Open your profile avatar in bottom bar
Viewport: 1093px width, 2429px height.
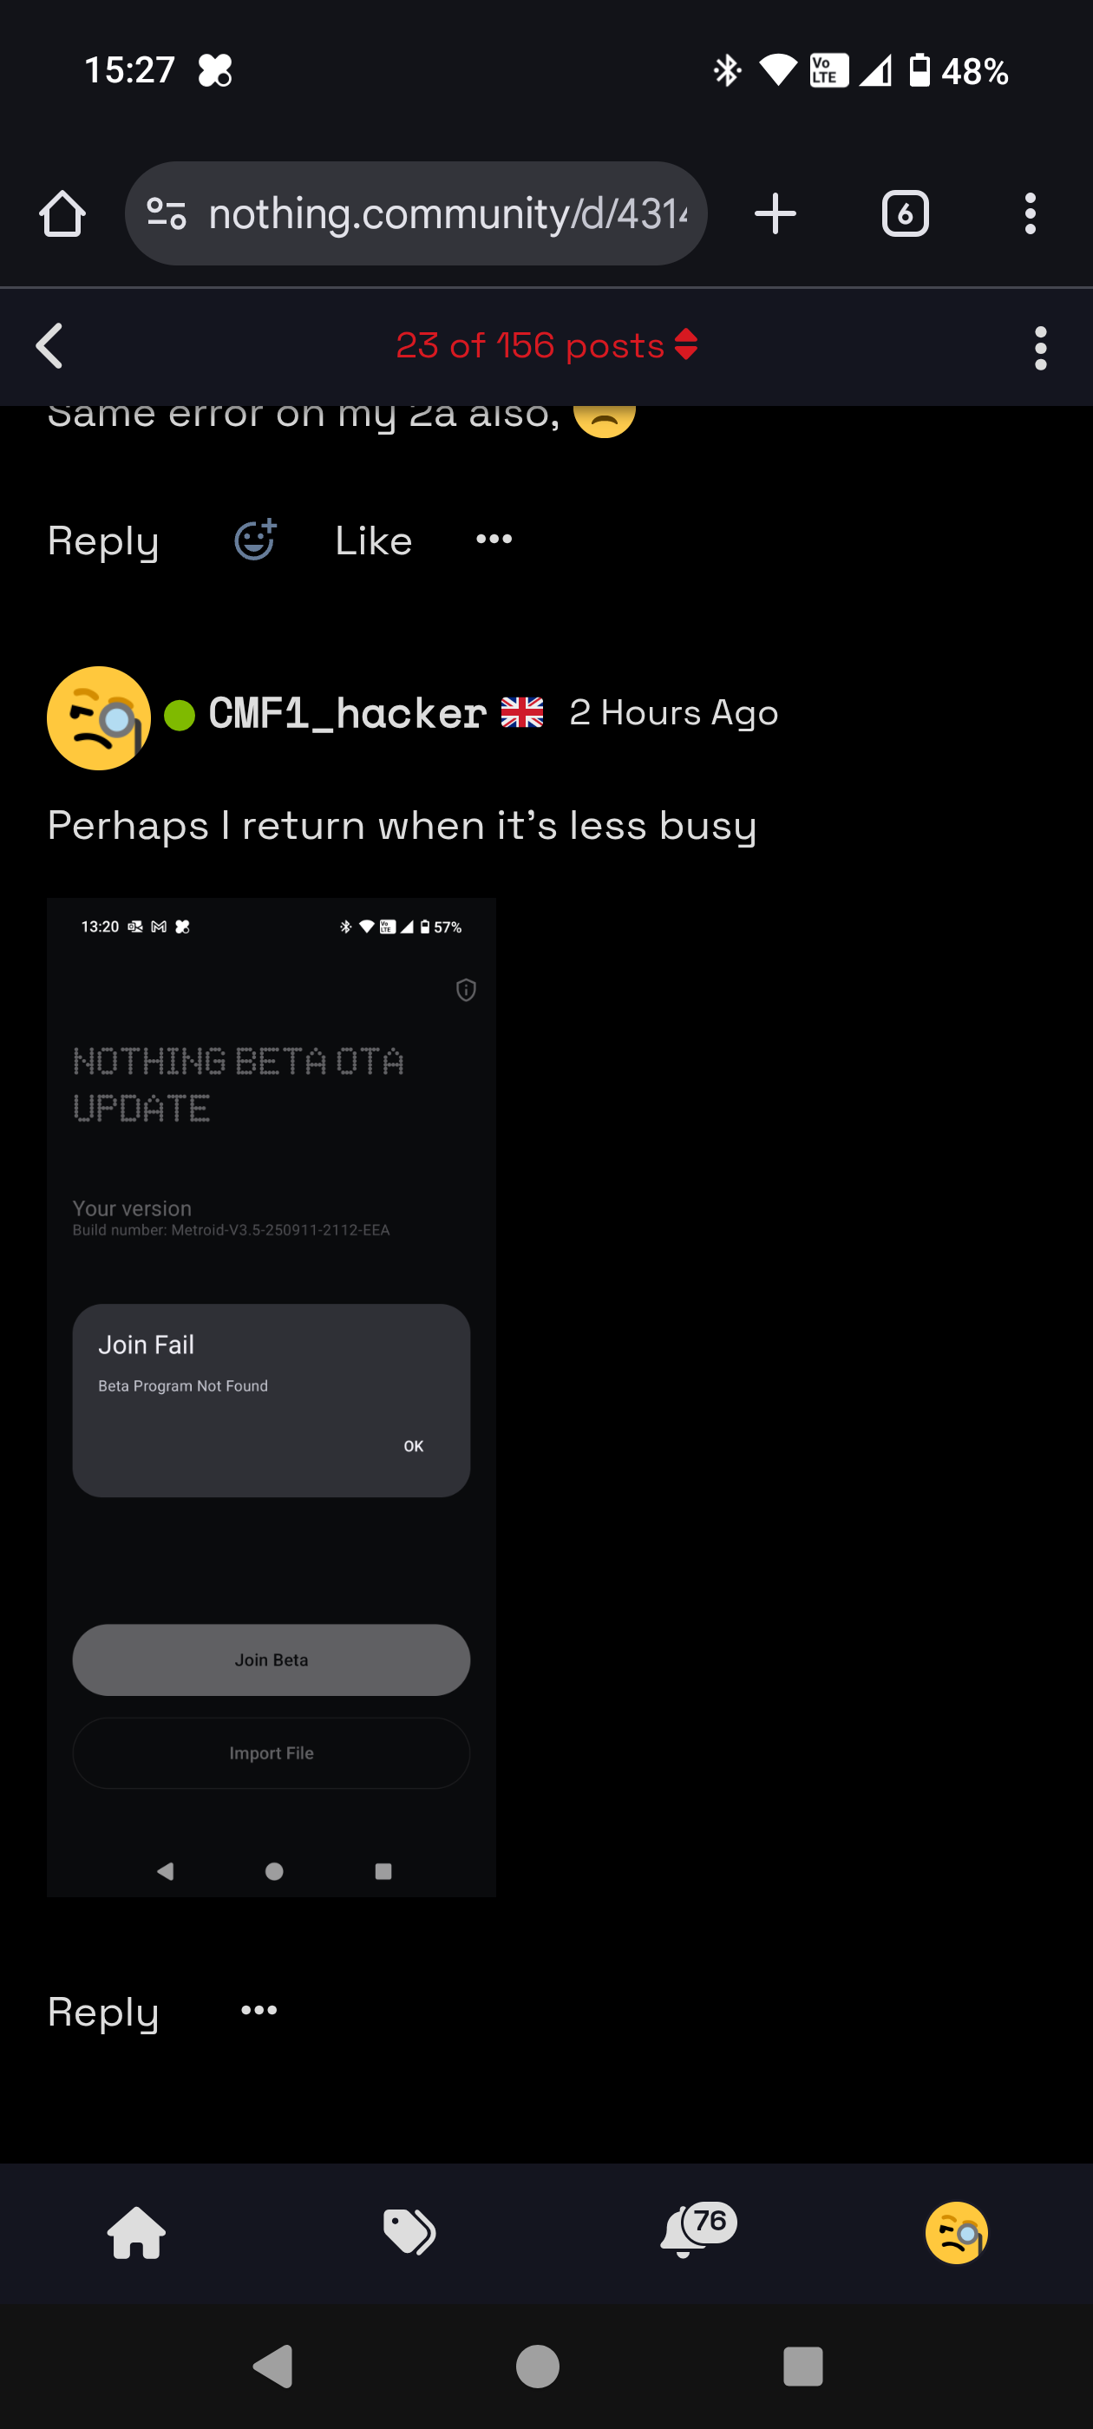955,2232
